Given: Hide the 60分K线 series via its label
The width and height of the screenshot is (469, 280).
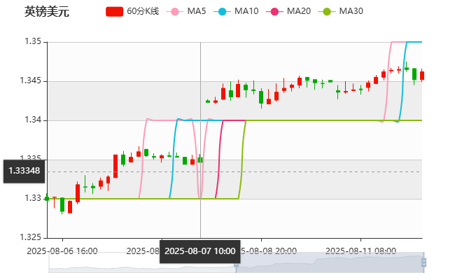Looking at the screenshot, I should pos(143,11).
